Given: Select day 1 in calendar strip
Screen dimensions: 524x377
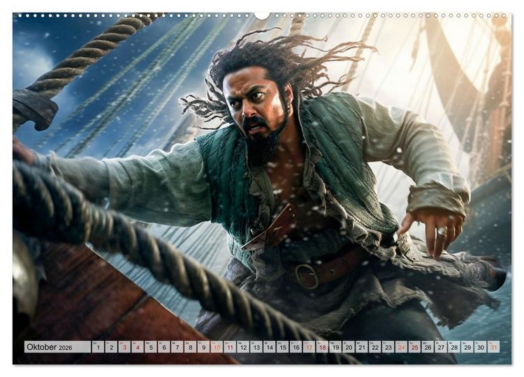Looking at the screenshot, I should click(x=98, y=347).
